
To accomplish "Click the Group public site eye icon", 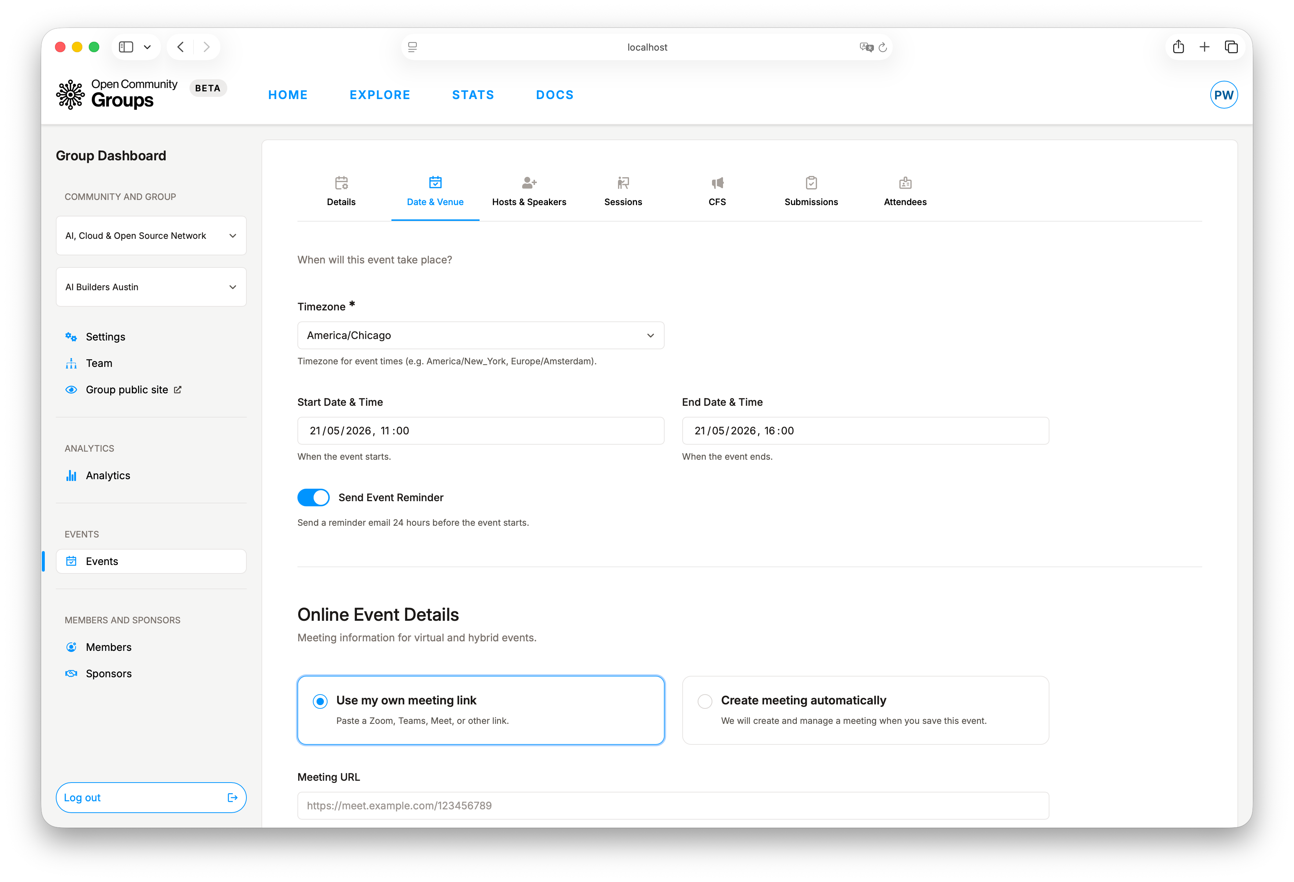I will pos(71,390).
